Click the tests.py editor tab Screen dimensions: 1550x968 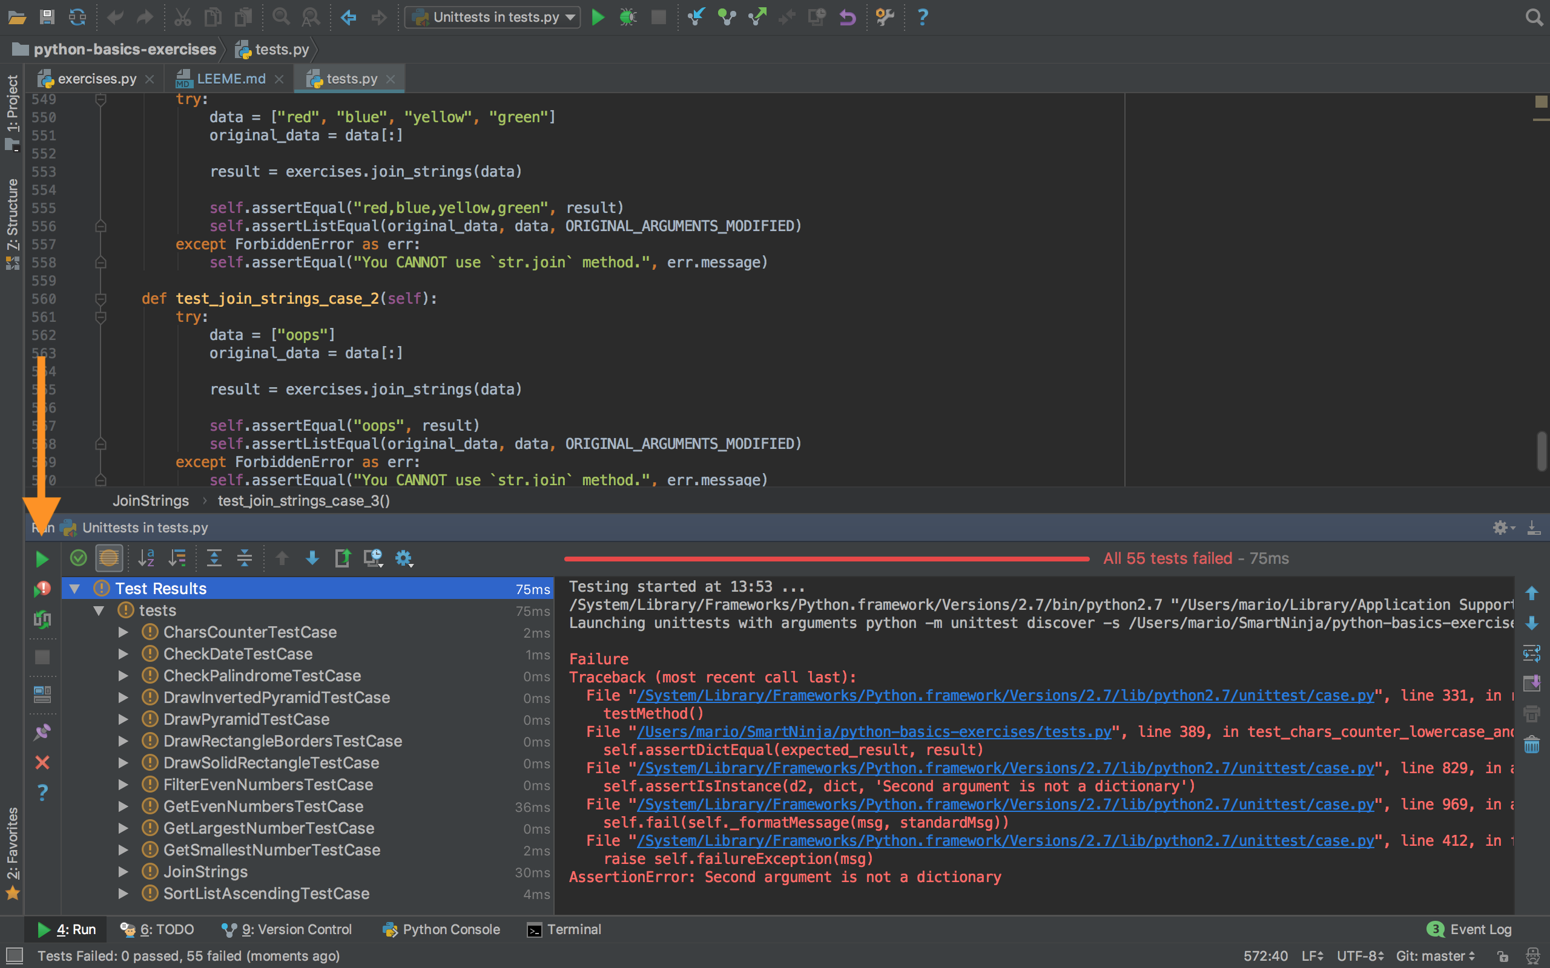point(349,77)
